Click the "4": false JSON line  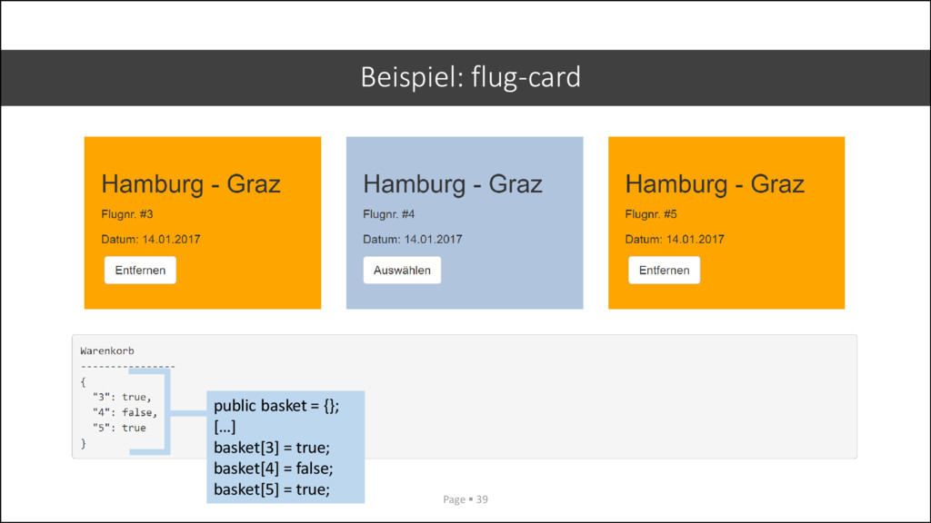pyautogui.click(x=125, y=412)
